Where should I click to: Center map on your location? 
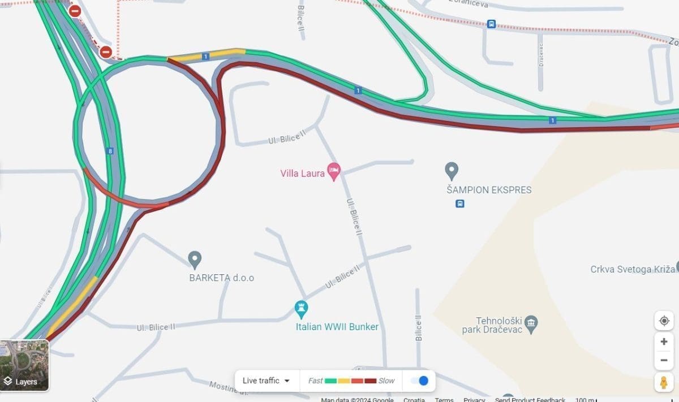tap(664, 321)
